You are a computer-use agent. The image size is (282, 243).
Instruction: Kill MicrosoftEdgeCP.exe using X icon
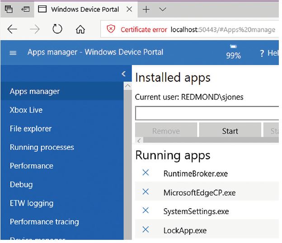146,192
